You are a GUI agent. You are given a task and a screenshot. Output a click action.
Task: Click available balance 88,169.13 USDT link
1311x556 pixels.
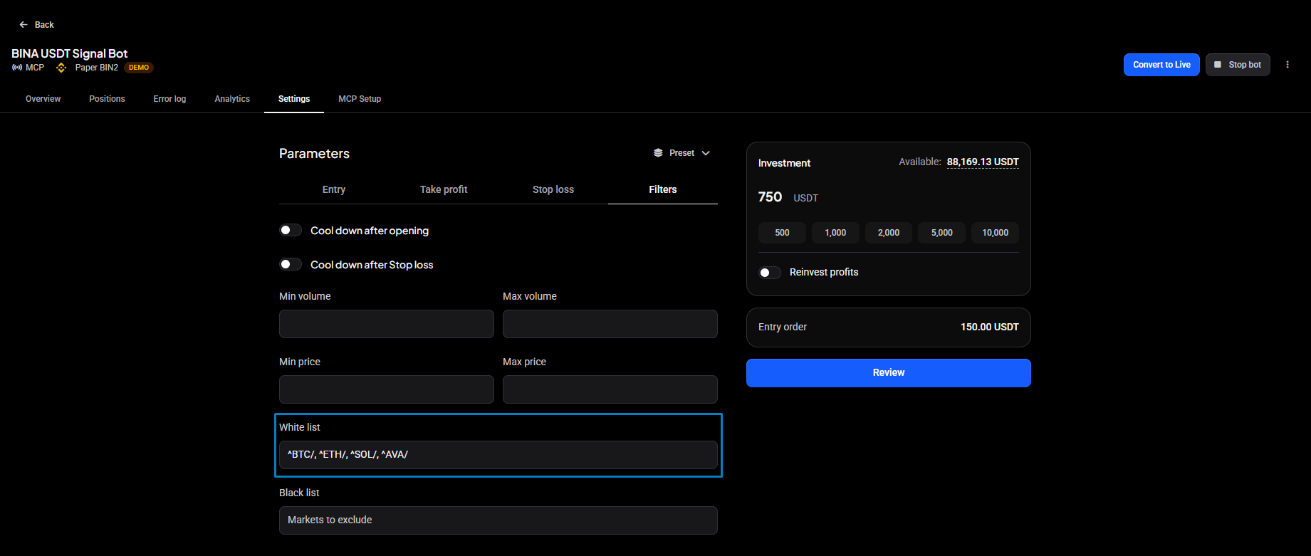[x=983, y=162]
